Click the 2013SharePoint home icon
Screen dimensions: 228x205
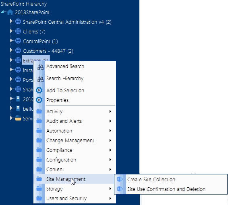tap(10, 12)
